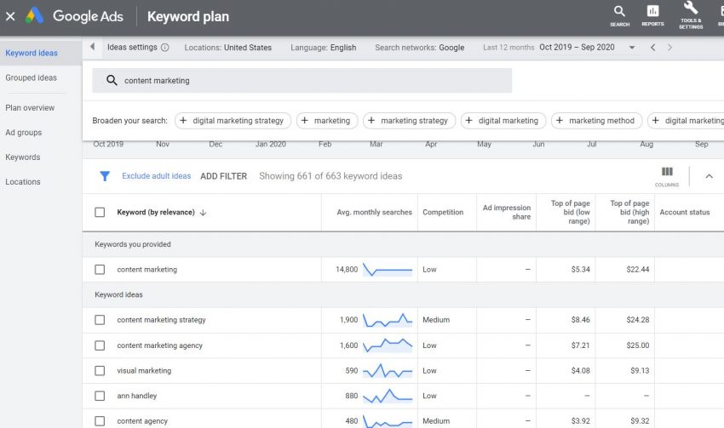The width and height of the screenshot is (724, 428).
Task: Sort by Keyword (by relevance) header
Action: (156, 212)
